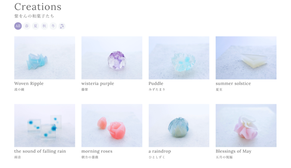Click the Woven Ripple title link
Image resolution: width=291 pixels, height=168 pixels.
pos(29,83)
